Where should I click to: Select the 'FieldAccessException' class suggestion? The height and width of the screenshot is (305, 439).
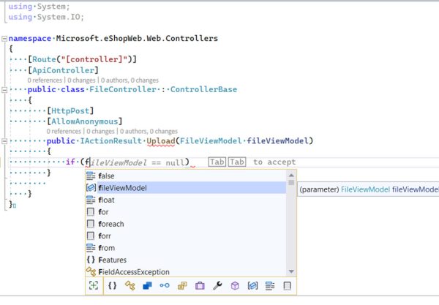click(x=186, y=271)
